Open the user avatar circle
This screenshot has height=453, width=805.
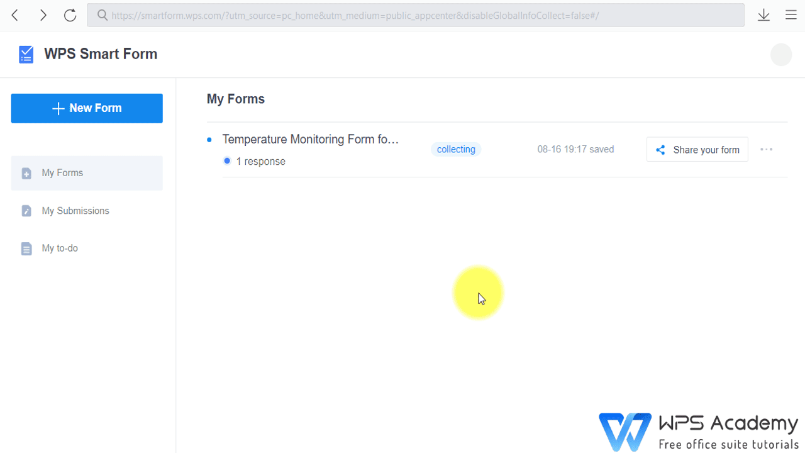781,55
